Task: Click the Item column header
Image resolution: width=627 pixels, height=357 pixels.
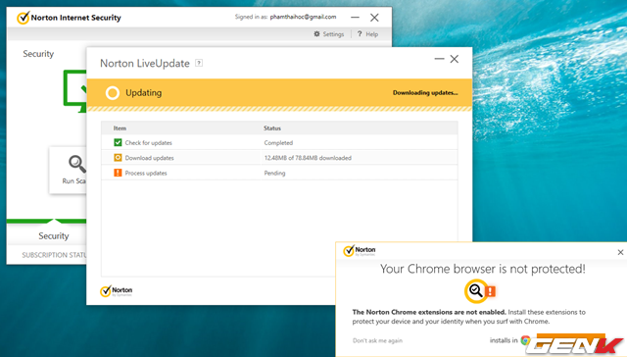Action: 120,128
